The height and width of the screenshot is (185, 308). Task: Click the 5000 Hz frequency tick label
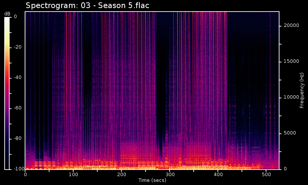pos(290,133)
